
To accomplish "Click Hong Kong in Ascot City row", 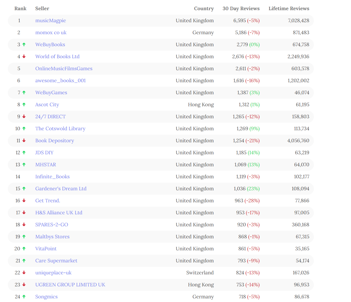I will 201,105.
